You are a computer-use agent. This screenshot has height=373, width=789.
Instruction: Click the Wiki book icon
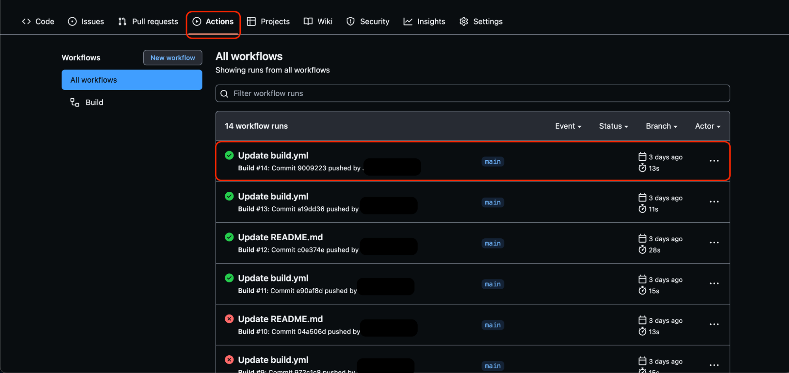(308, 22)
